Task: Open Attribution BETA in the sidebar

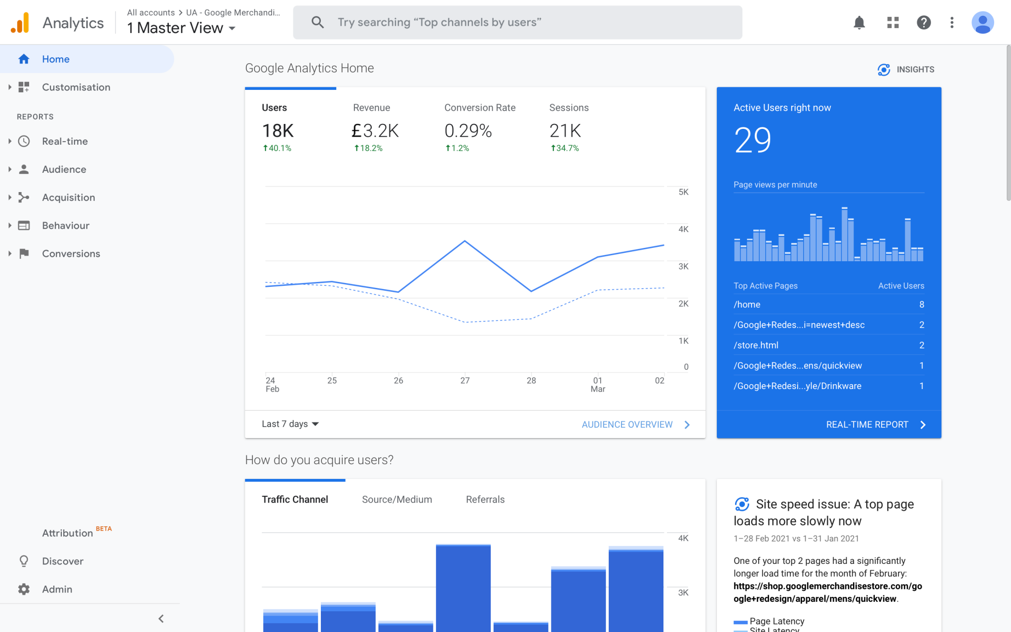Action: click(x=77, y=533)
